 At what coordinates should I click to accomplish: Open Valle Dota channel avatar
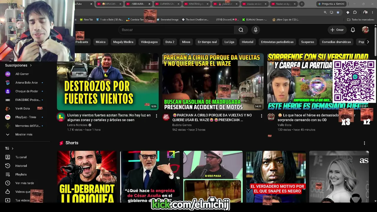tap(271, 117)
